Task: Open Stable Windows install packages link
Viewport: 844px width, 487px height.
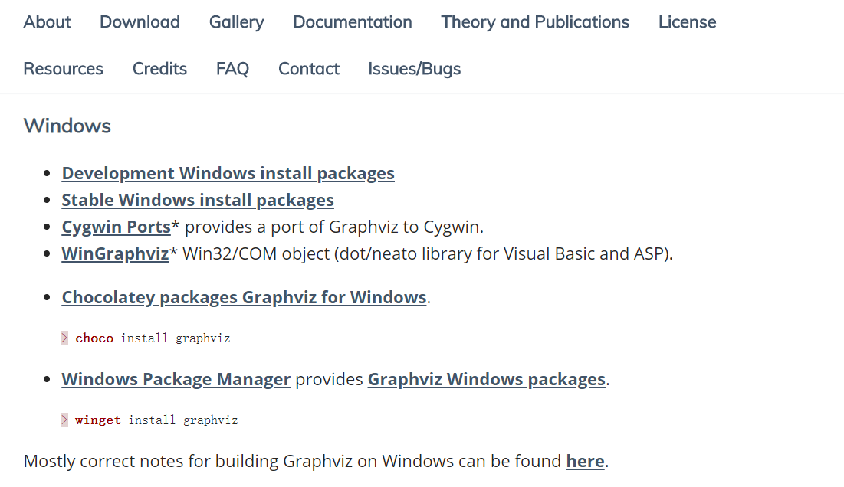Action: tap(198, 200)
